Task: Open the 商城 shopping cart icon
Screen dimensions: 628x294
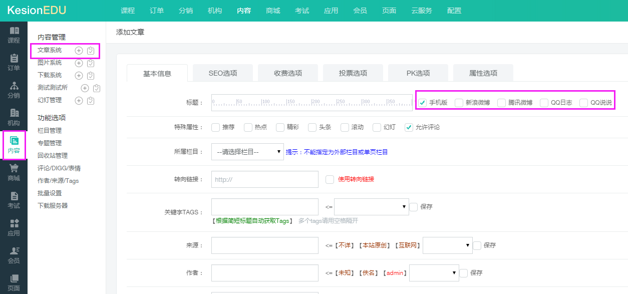Action: (x=14, y=169)
